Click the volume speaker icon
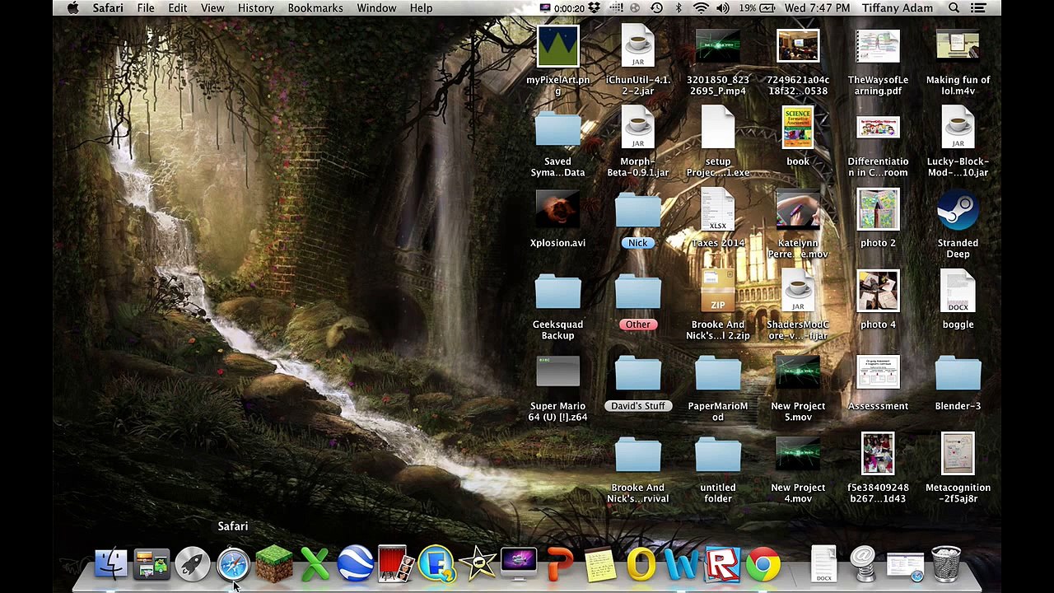The height and width of the screenshot is (593, 1054). pos(723,8)
